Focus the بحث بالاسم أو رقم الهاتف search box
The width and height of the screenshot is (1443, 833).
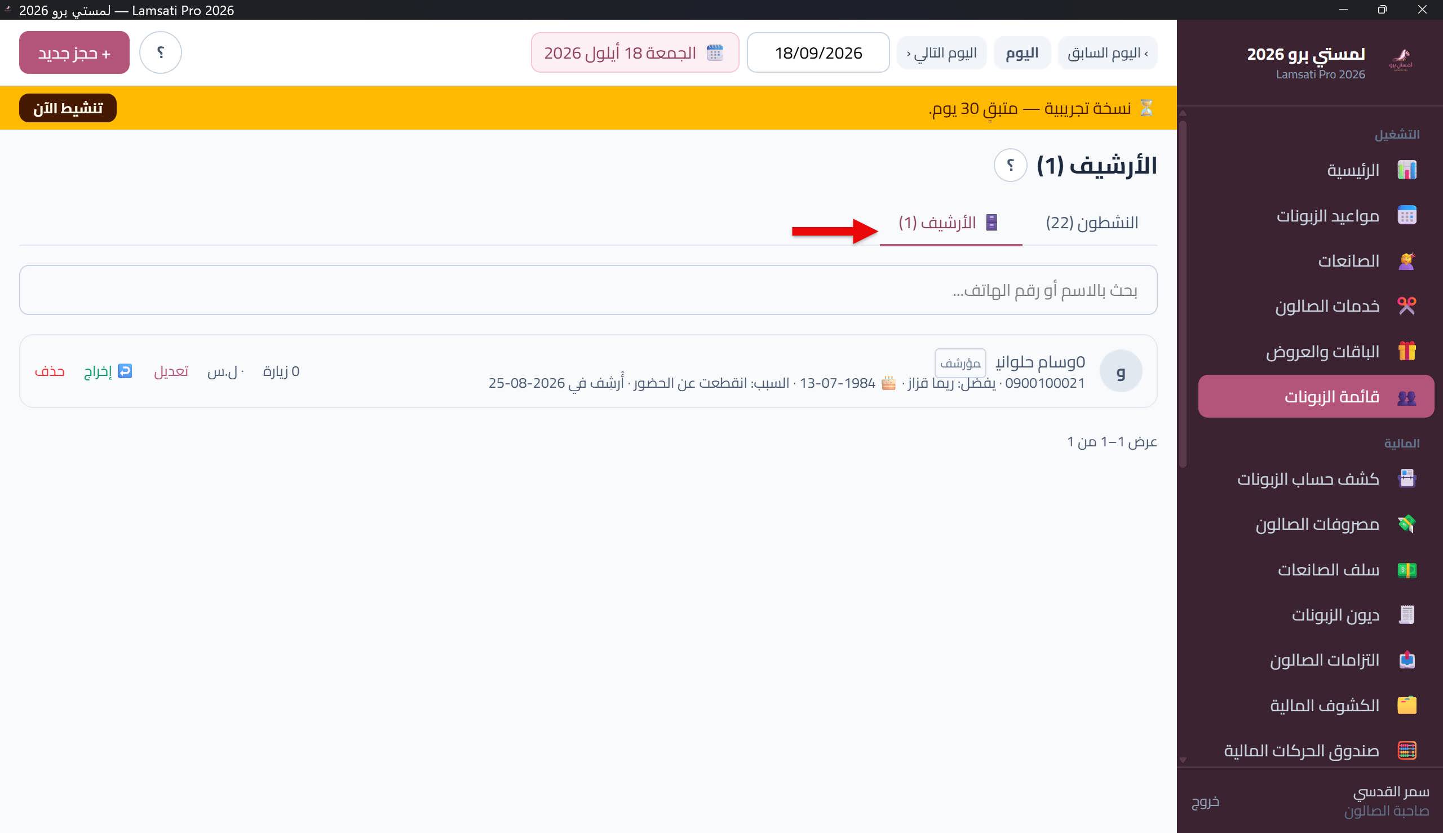588,290
